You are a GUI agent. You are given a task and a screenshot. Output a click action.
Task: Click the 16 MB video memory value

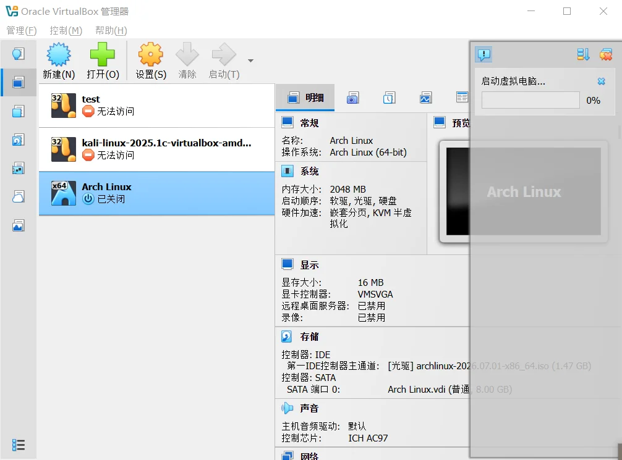point(370,283)
